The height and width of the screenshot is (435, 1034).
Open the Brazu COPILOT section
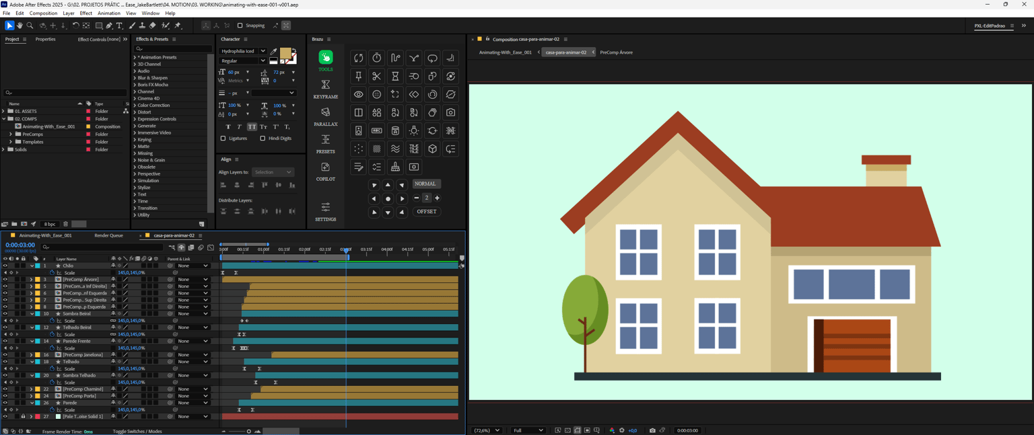tap(326, 171)
